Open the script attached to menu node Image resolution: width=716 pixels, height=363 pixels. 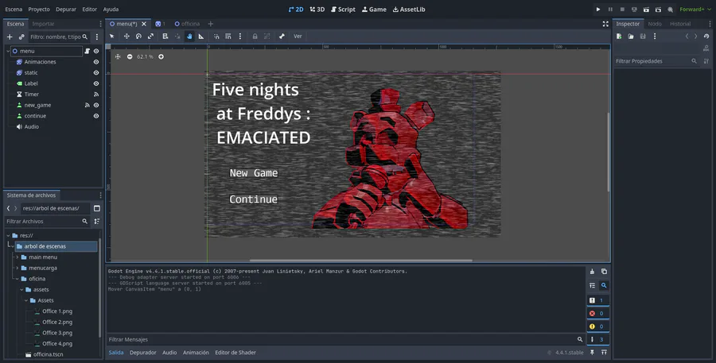coord(88,51)
